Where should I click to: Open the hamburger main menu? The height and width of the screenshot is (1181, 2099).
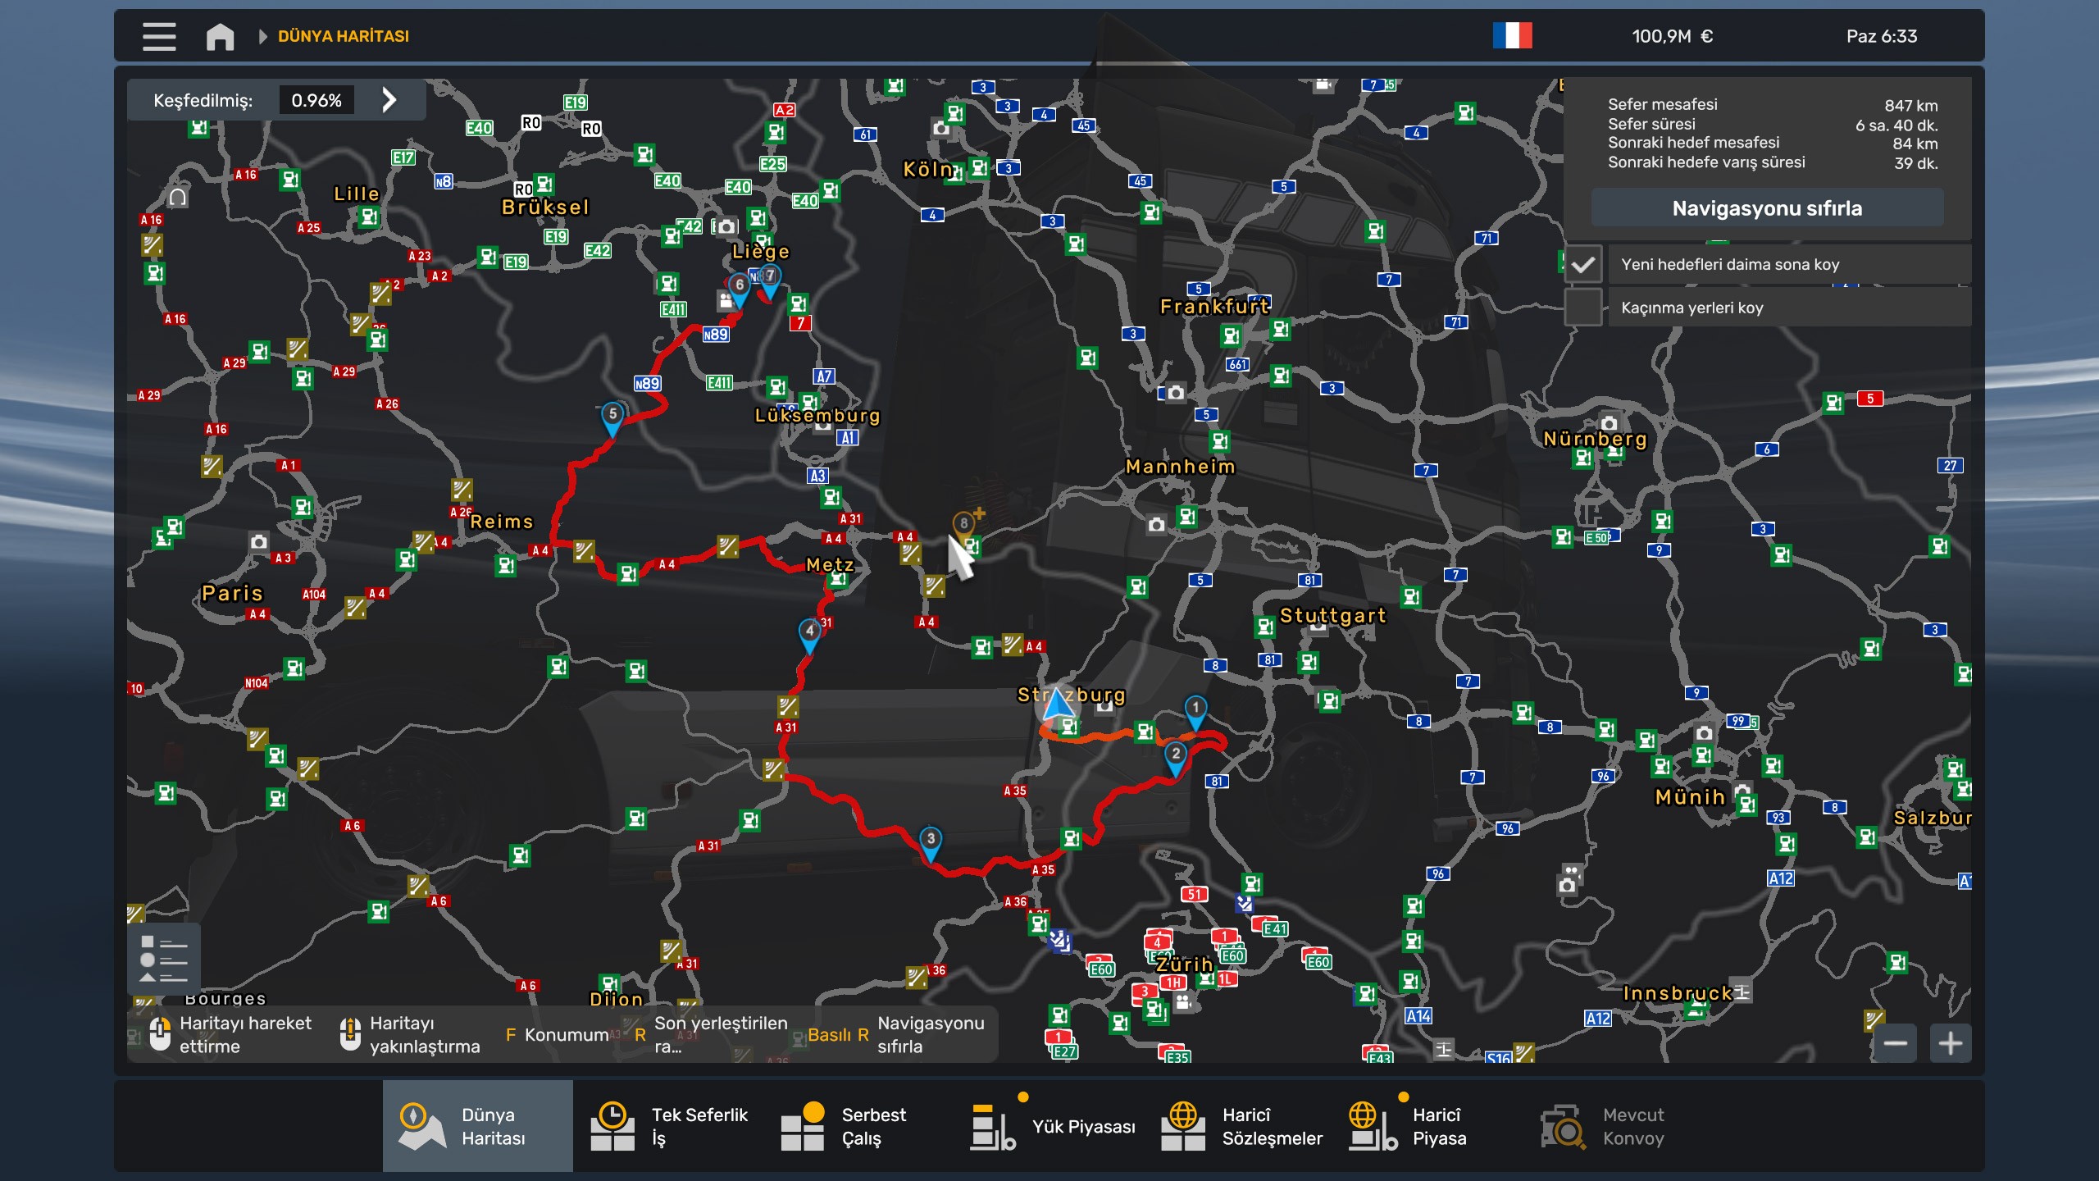159,36
